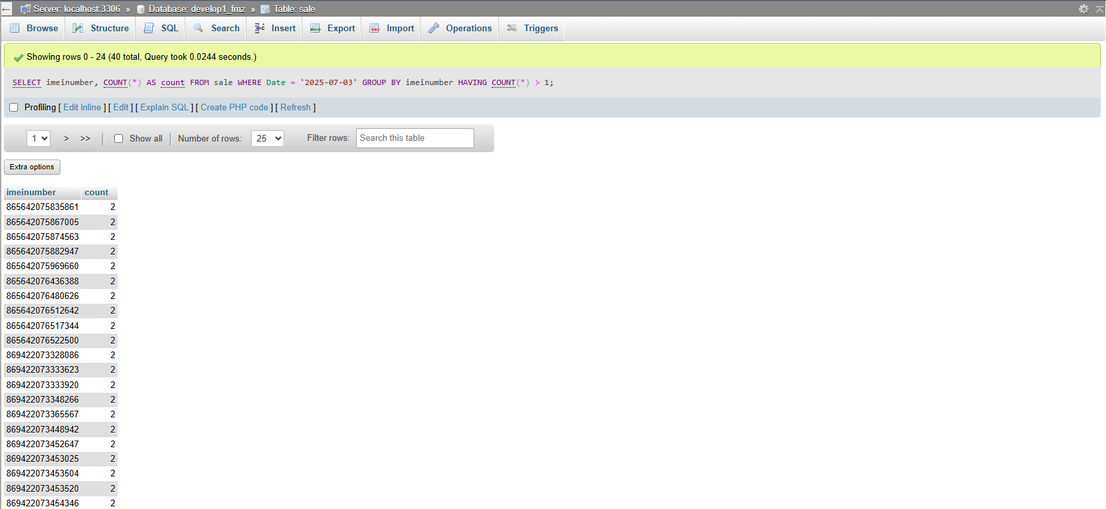Click the Operations wrench icon
The height and width of the screenshot is (509, 1106).
coord(434,29)
